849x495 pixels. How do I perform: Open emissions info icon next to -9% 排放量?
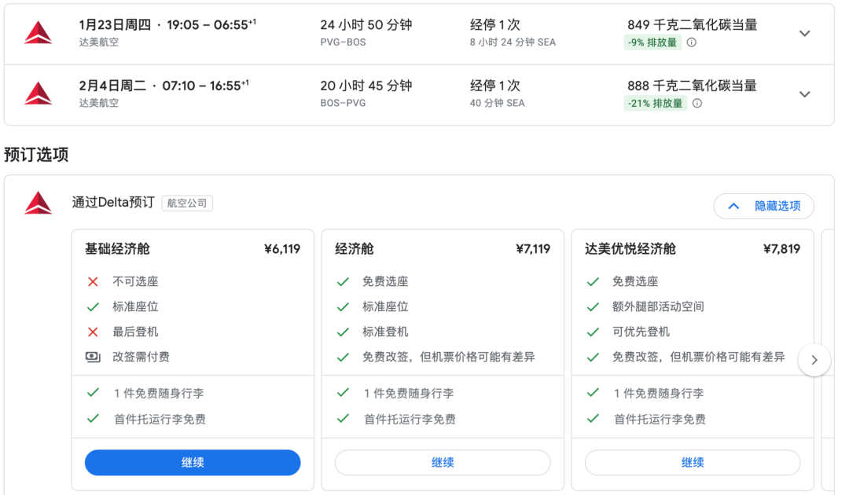(692, 42)
